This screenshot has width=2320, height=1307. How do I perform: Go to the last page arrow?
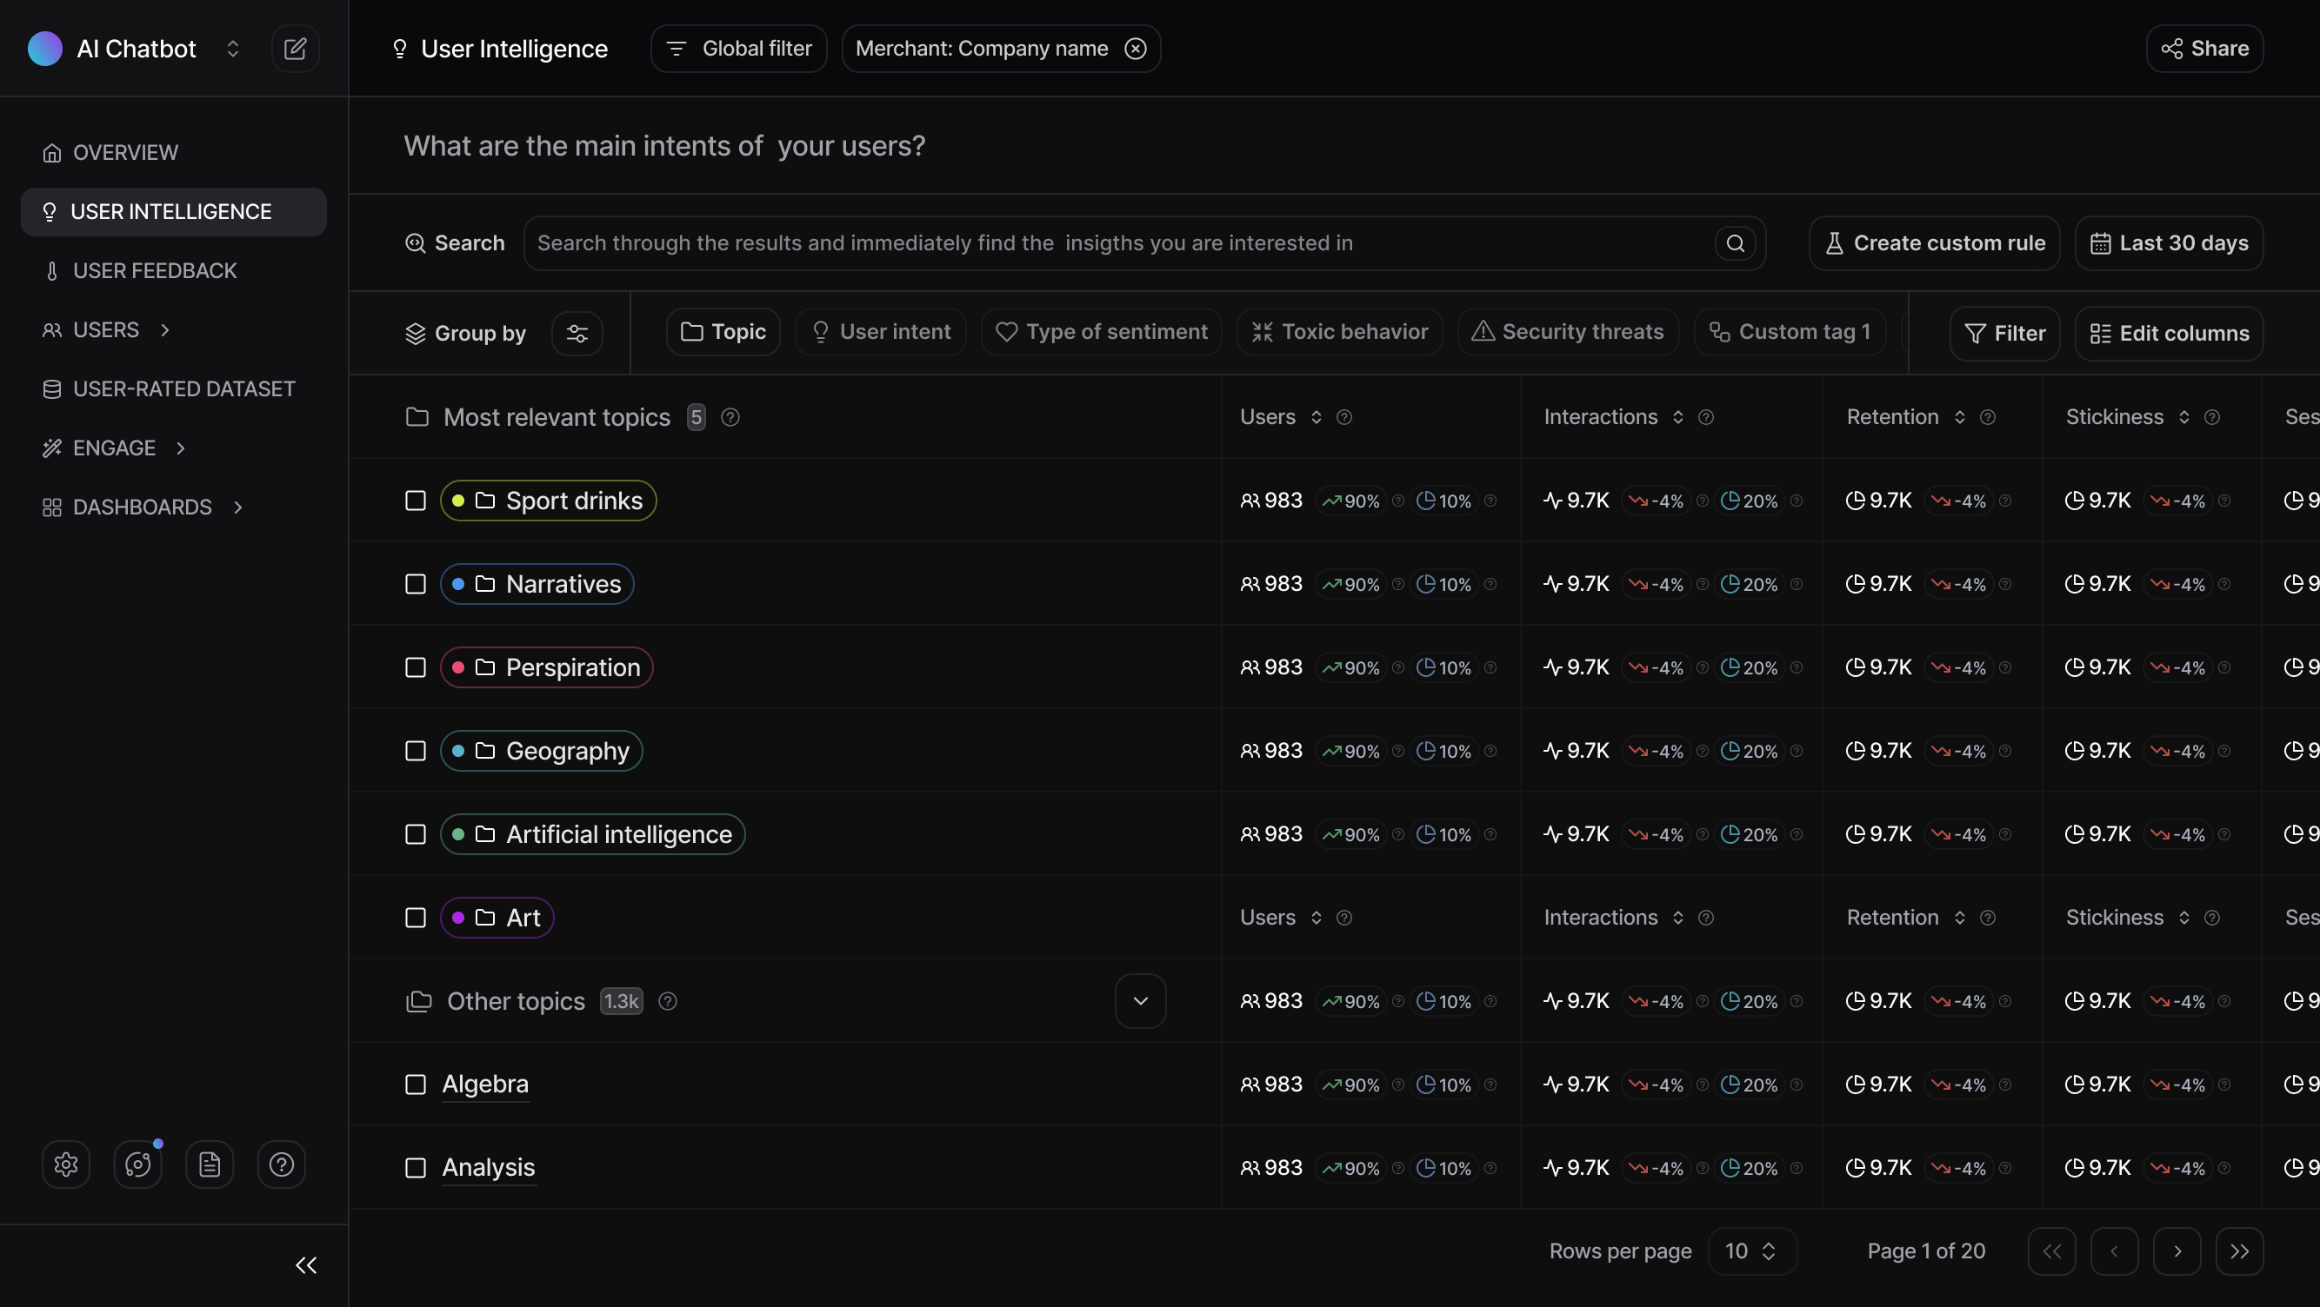pyautogui.click(x=2240, y=1251)
